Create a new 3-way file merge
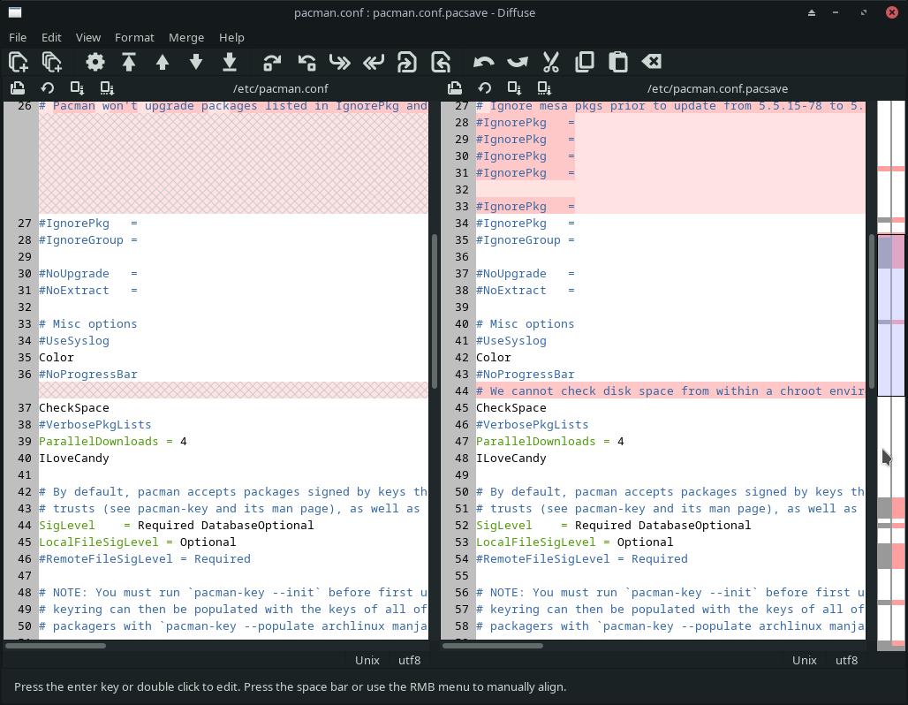This screenshot has height=705, width=908. (x=51, y=62)
